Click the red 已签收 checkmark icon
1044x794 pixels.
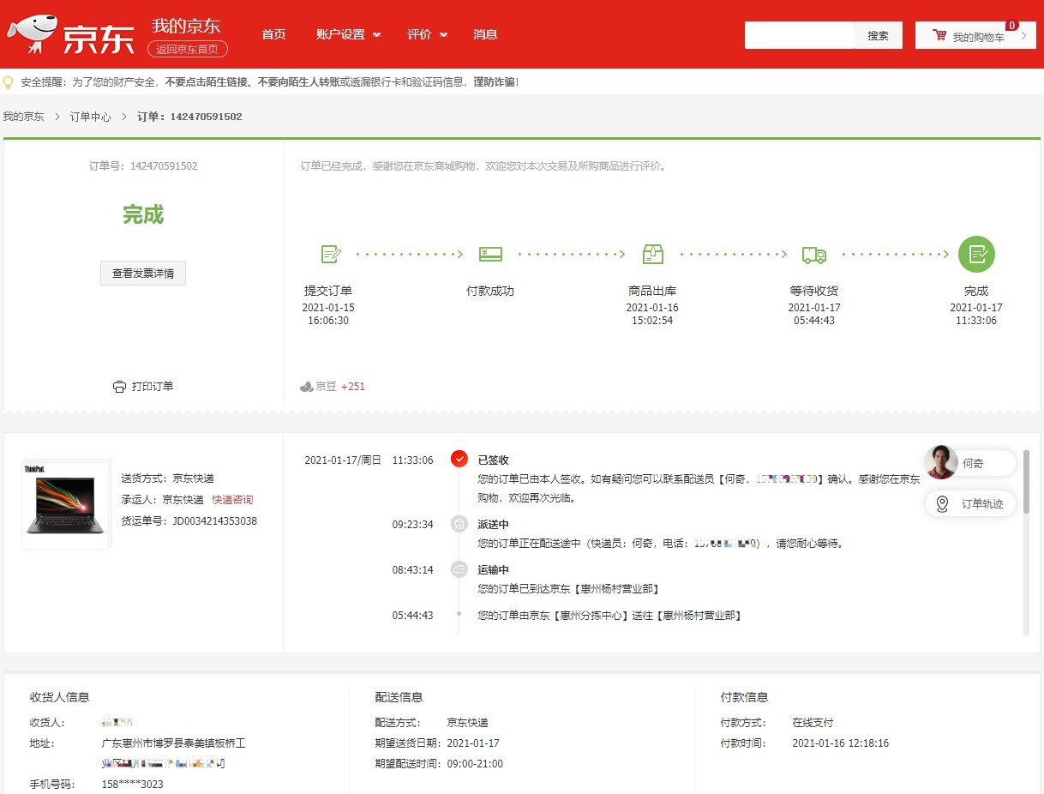(x=459, y=460)
